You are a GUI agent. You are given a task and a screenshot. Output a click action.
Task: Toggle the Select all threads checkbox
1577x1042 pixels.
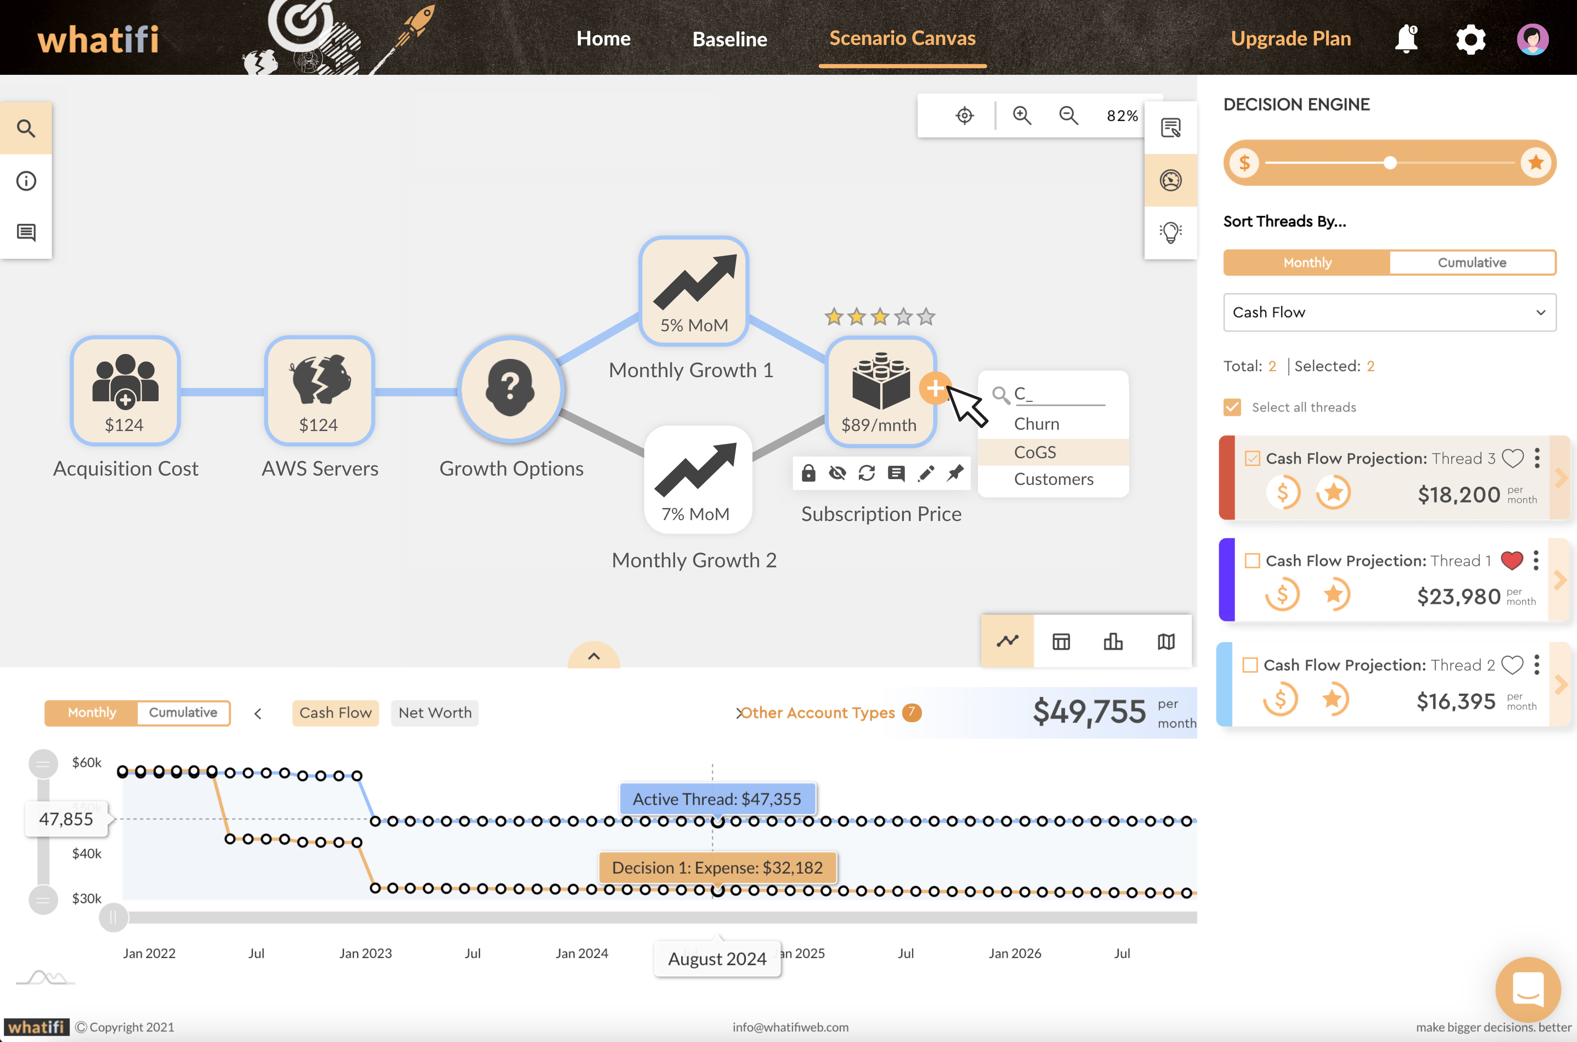coord(1232,407)
